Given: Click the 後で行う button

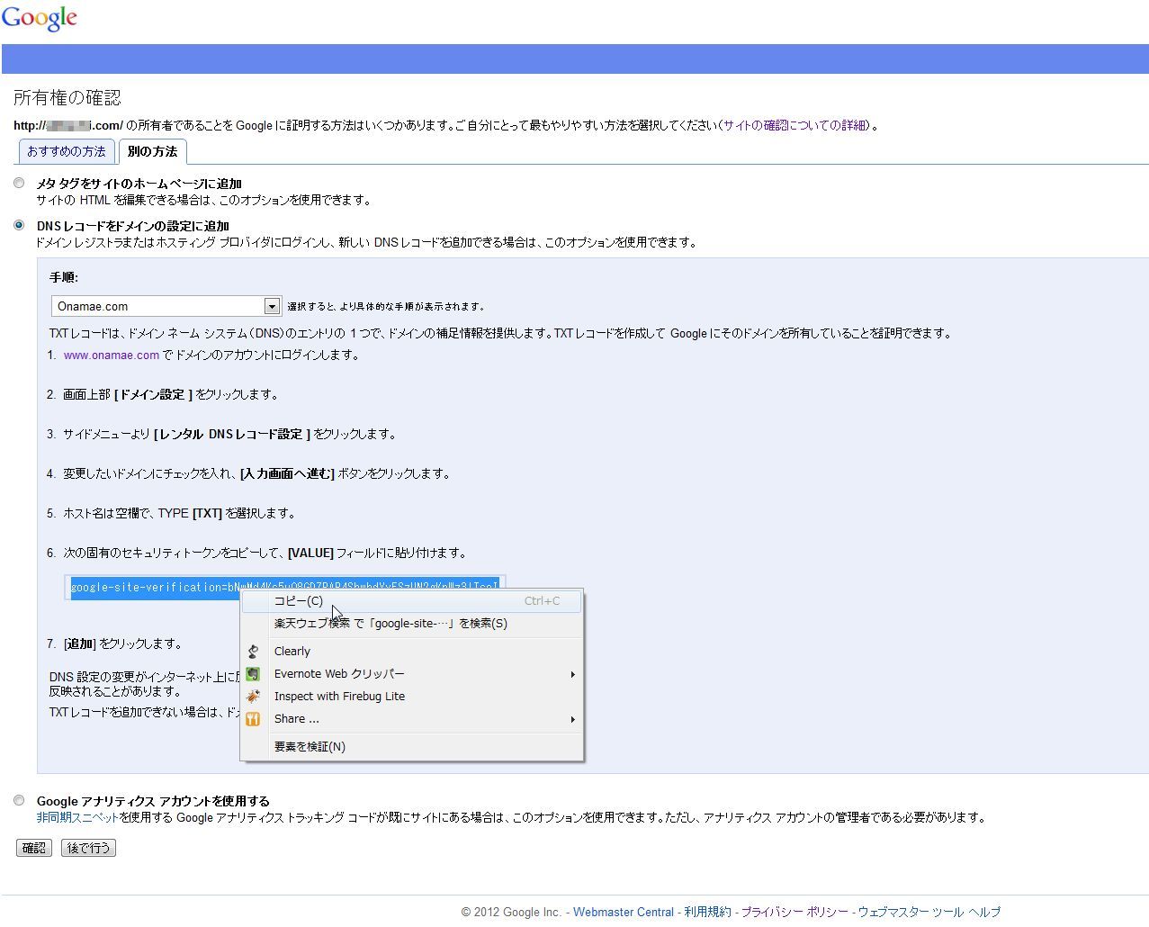Looking at the screenshot, I should pos(88,848).
